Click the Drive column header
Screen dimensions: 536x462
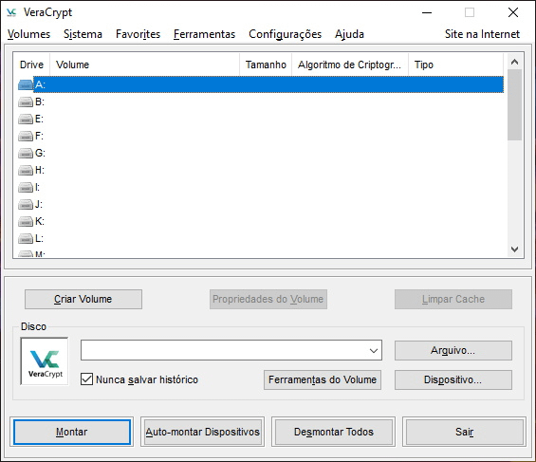32,65
